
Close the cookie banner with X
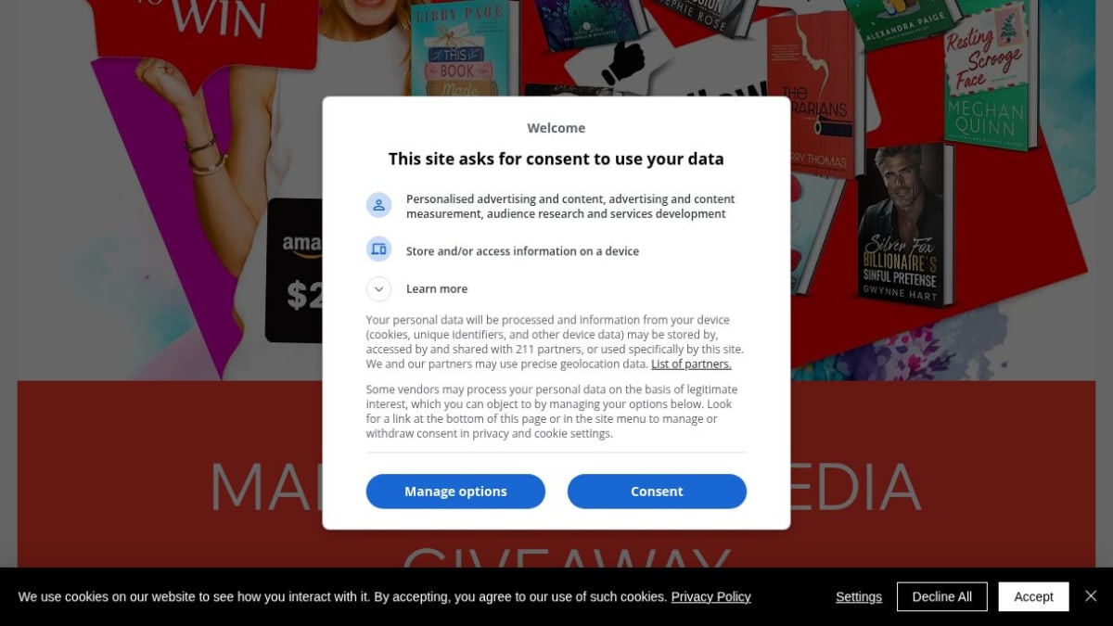pos(1091,595)
